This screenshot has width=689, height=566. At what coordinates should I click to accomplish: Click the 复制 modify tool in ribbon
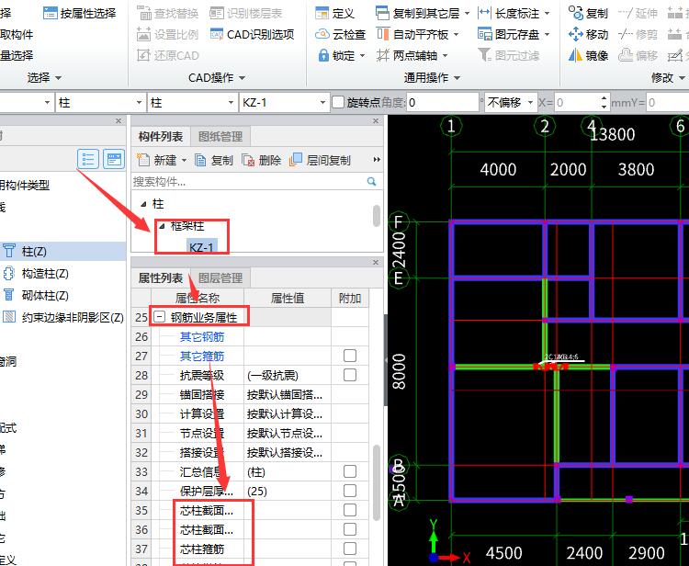click(x=588, y=13)
